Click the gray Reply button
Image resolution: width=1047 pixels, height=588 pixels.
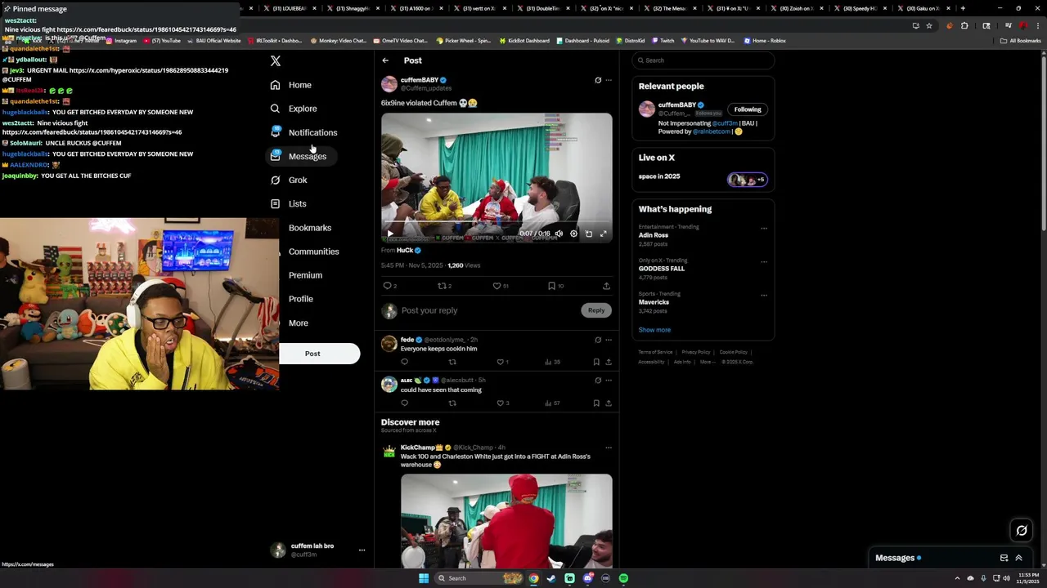(596, 310)
